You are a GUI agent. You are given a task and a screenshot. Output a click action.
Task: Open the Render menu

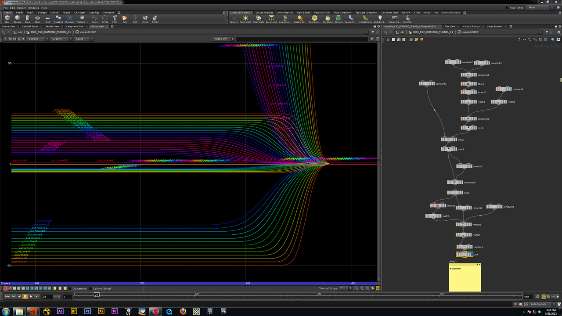tap(21, 8)
